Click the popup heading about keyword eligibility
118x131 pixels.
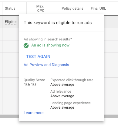pyautogui.click(x=58, y=23)
